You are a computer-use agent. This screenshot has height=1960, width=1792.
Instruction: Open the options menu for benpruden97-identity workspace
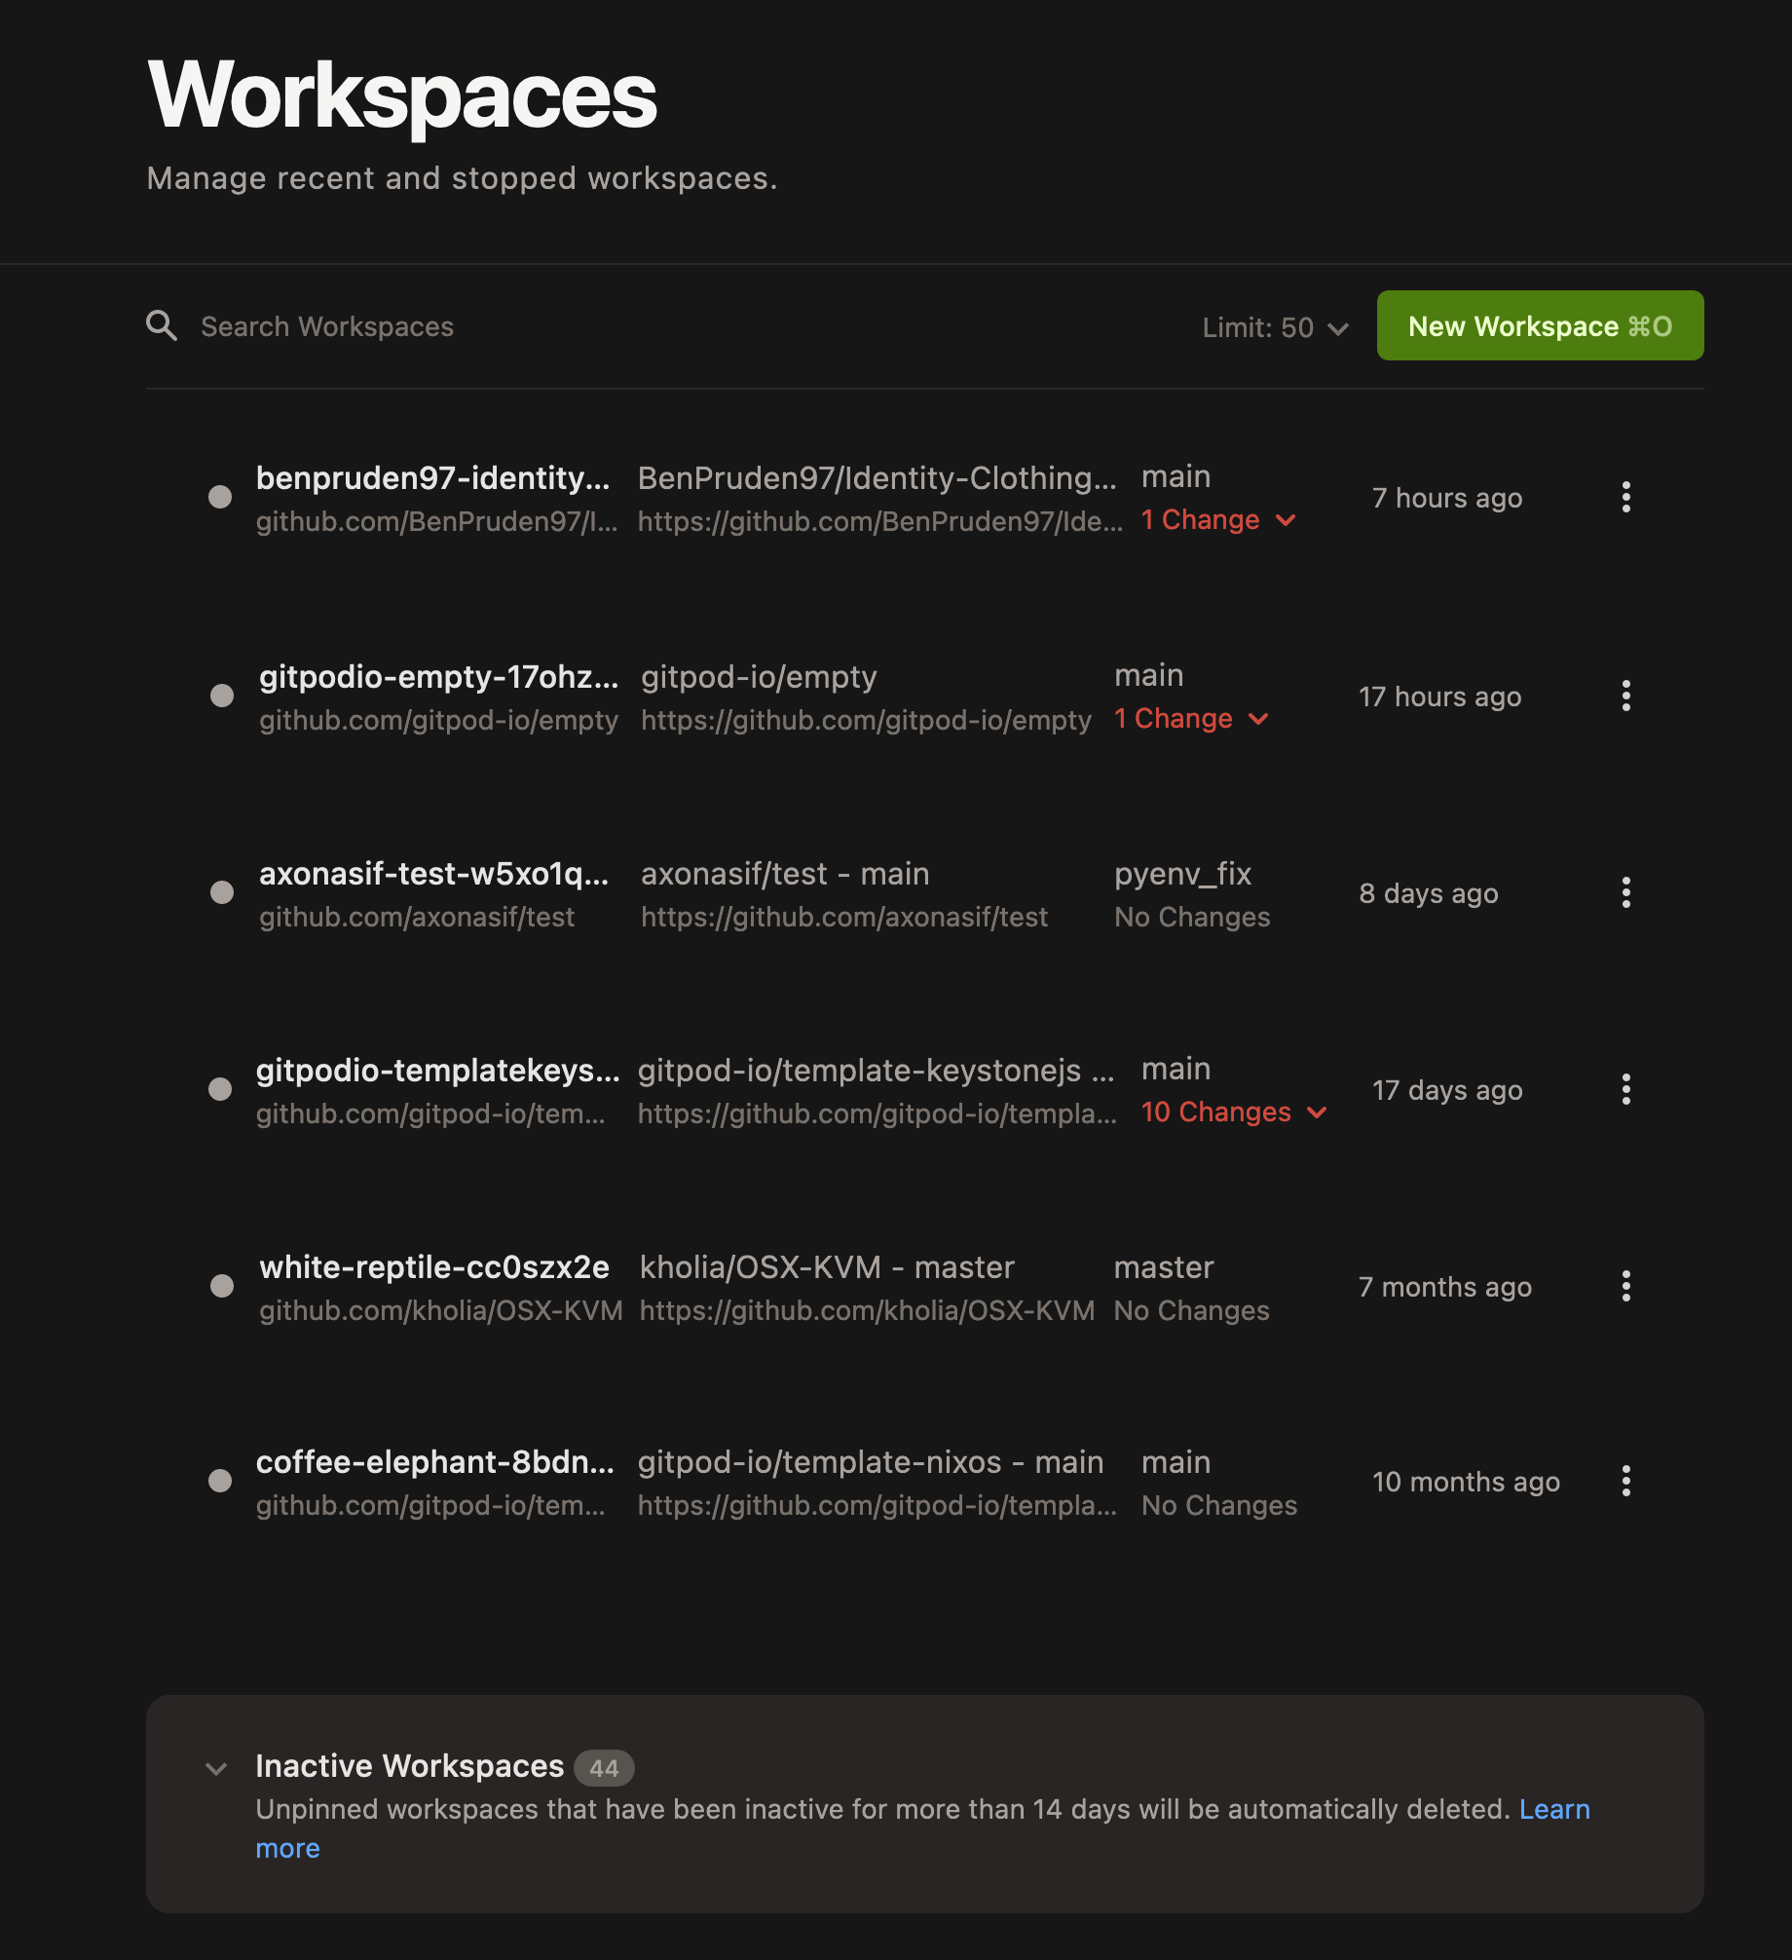(1626, 498)
